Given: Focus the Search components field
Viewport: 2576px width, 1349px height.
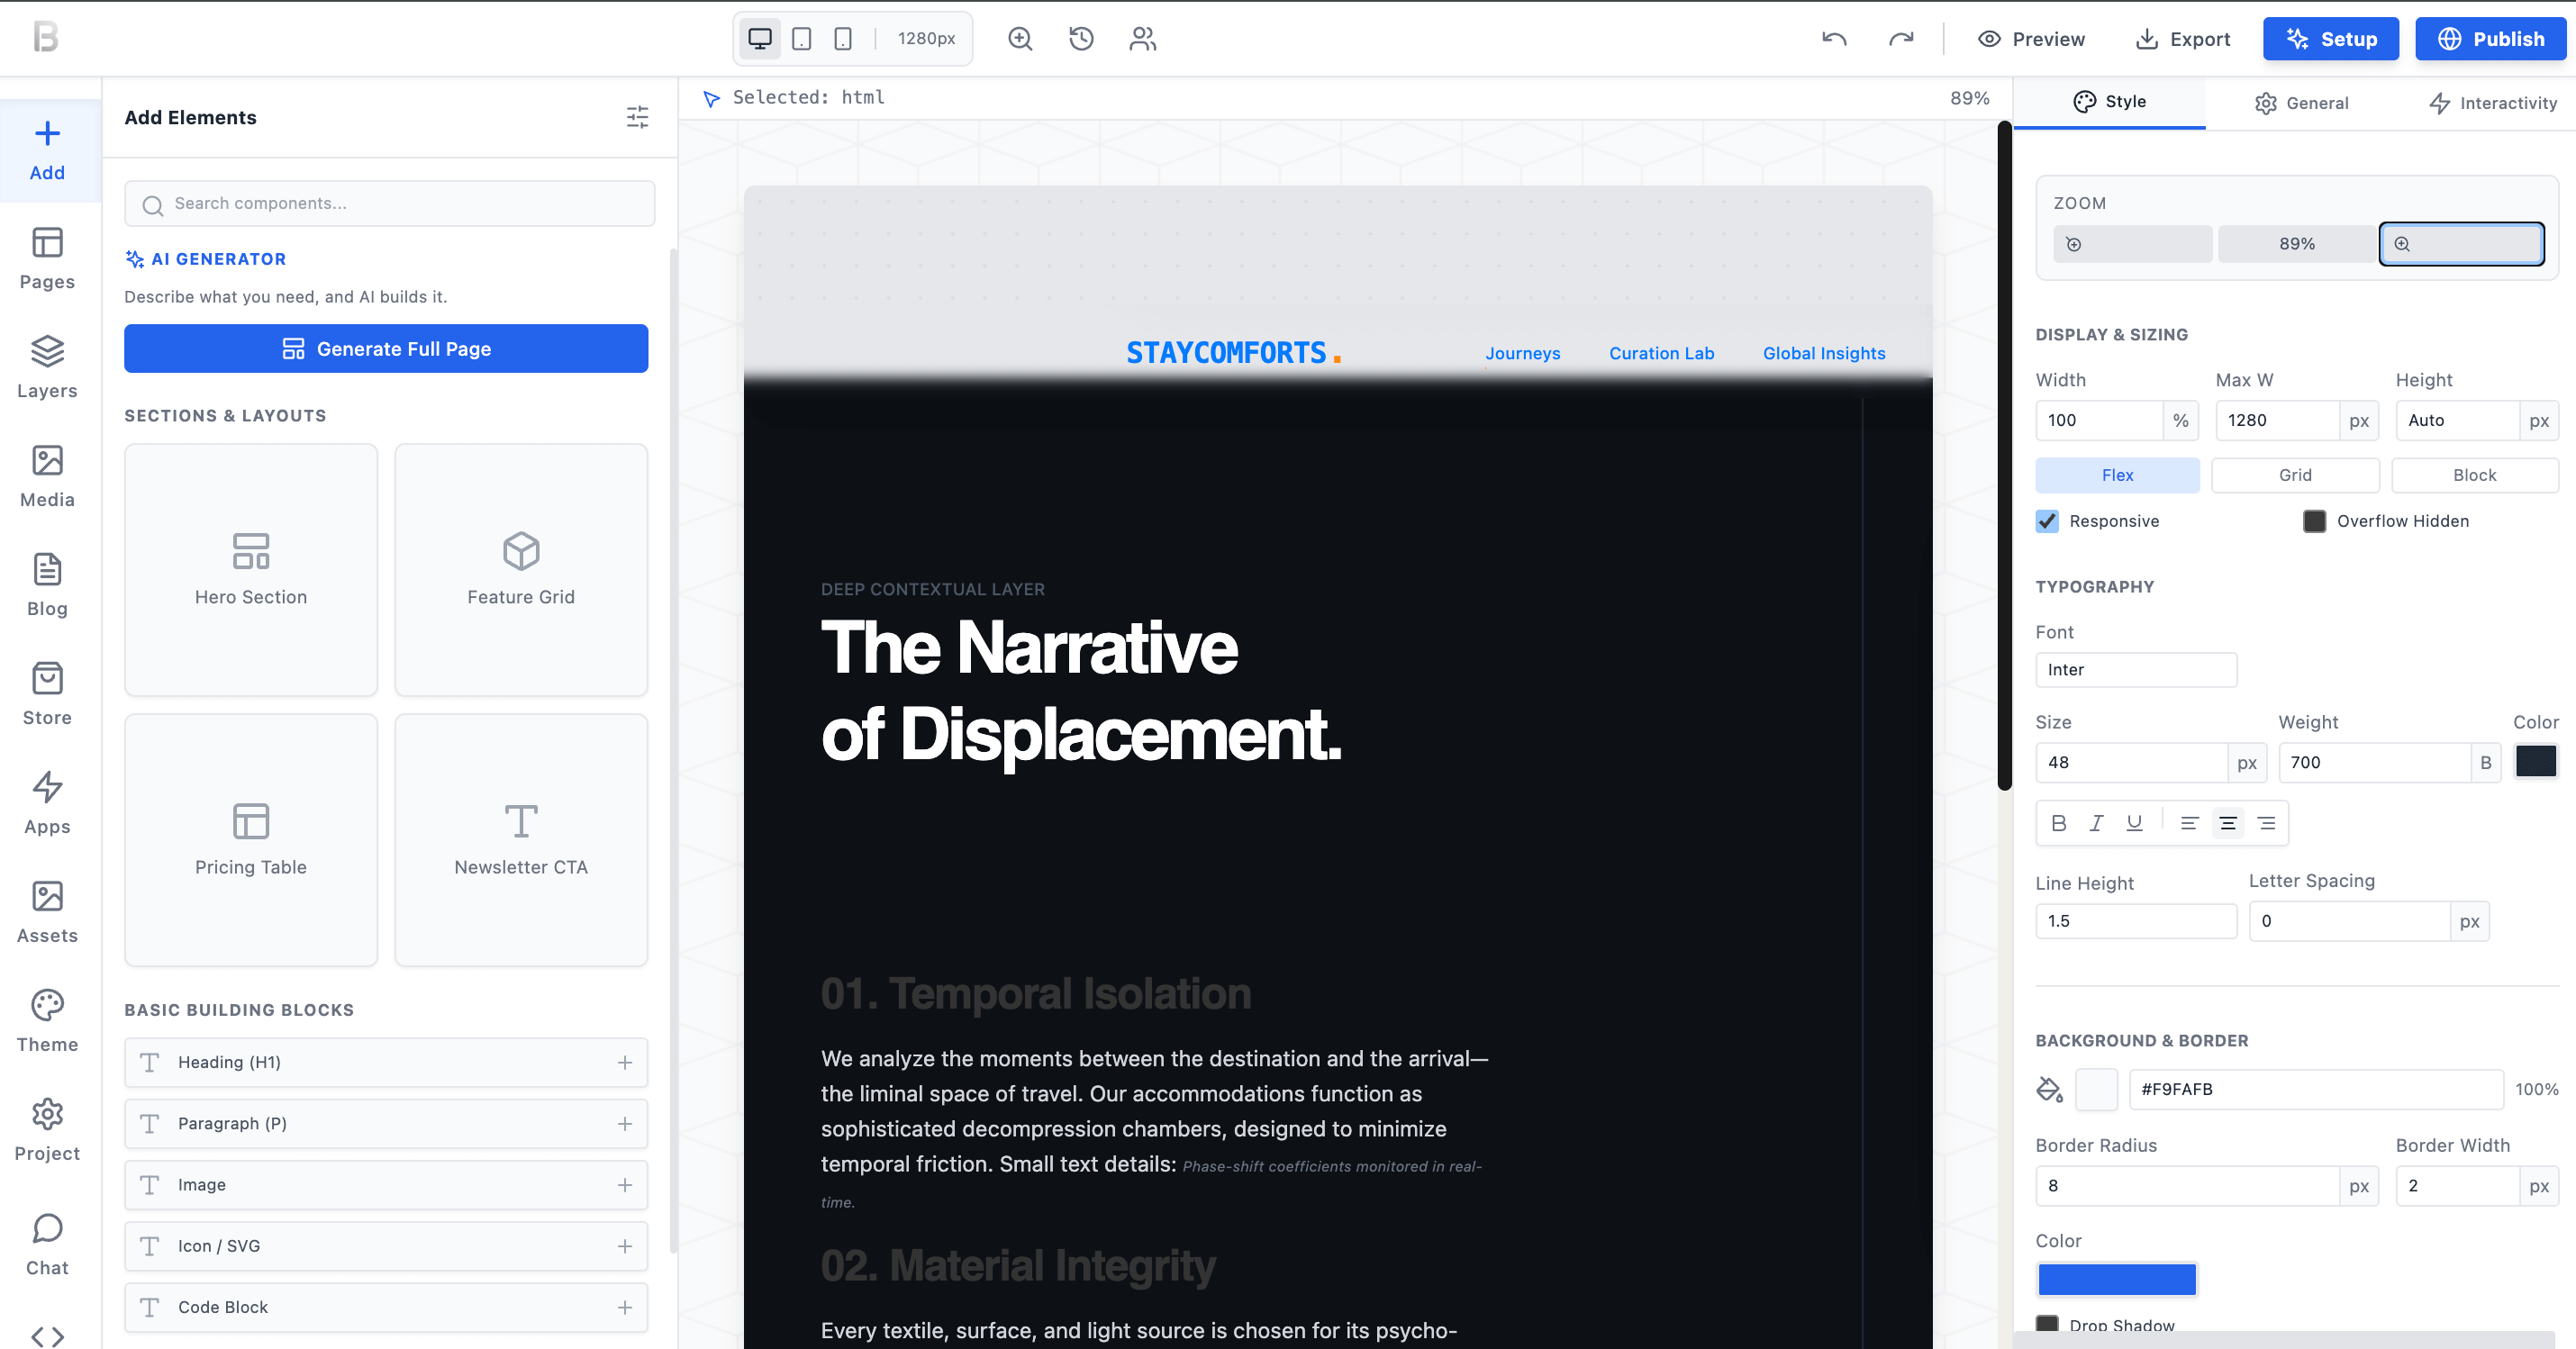Looking at the screenshot, I should [390, 204].
